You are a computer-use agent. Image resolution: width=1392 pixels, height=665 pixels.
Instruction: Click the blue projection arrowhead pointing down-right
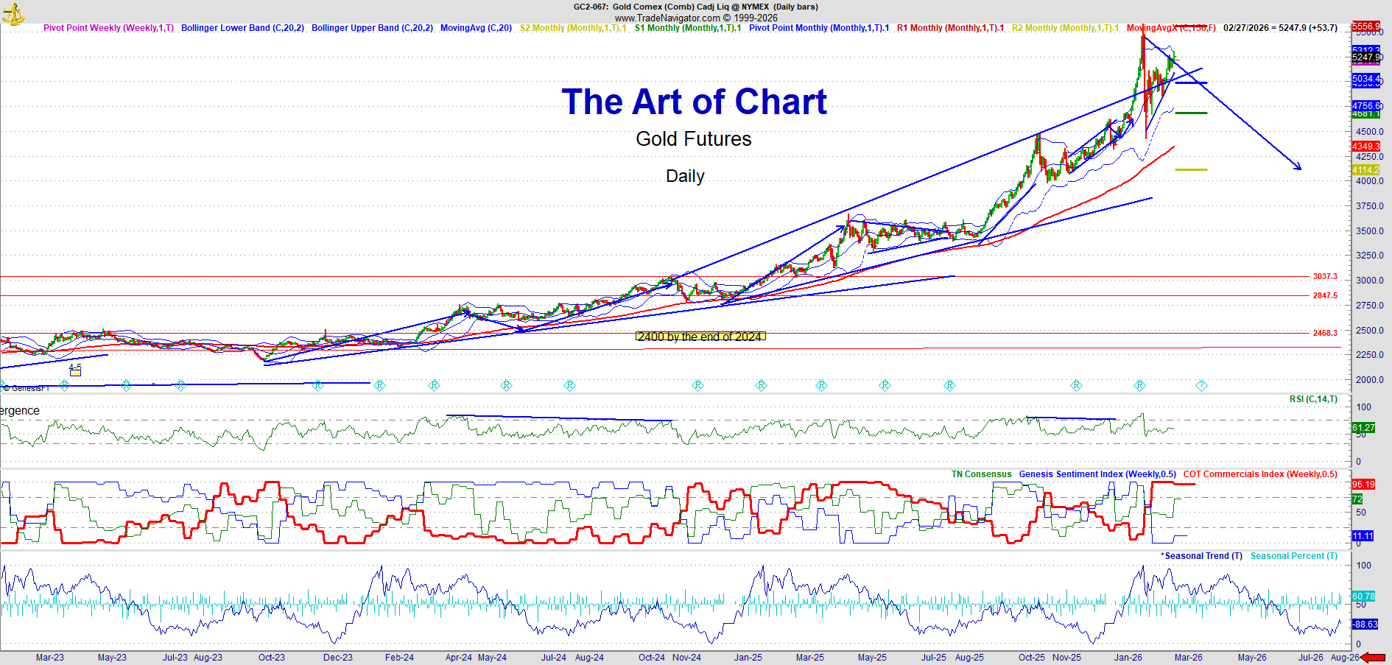(x=1298, y=167)
